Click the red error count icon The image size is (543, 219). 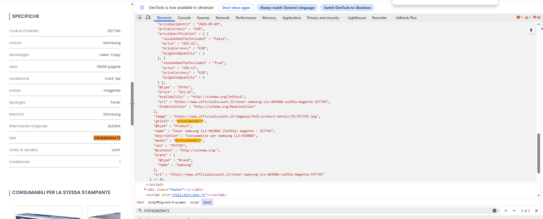518,18
